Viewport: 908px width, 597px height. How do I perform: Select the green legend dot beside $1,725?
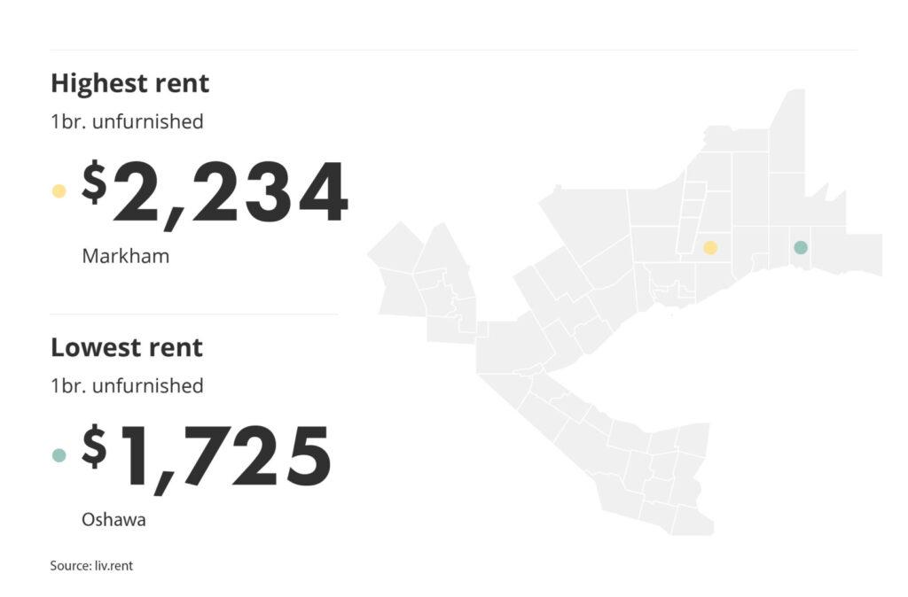[x=59, y=455]
